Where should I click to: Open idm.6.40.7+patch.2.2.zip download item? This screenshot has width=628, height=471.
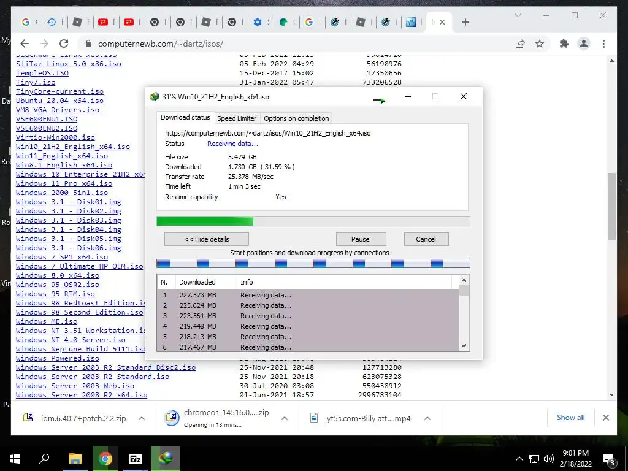coord(83,418)
